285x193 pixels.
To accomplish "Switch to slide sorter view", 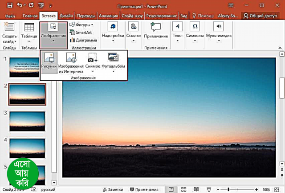I will tap(183, 189).
